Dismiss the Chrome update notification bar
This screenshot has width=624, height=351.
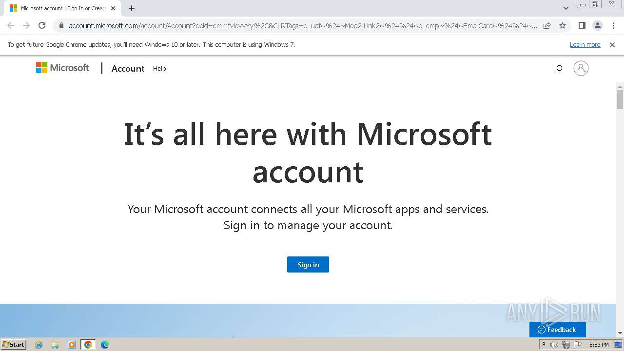(x=612, y=44)
